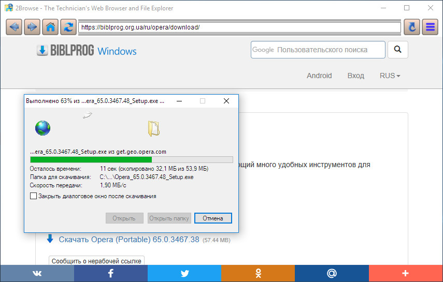Cancel the download with Отмена
The image size is (443, 282).
[213, 218]
